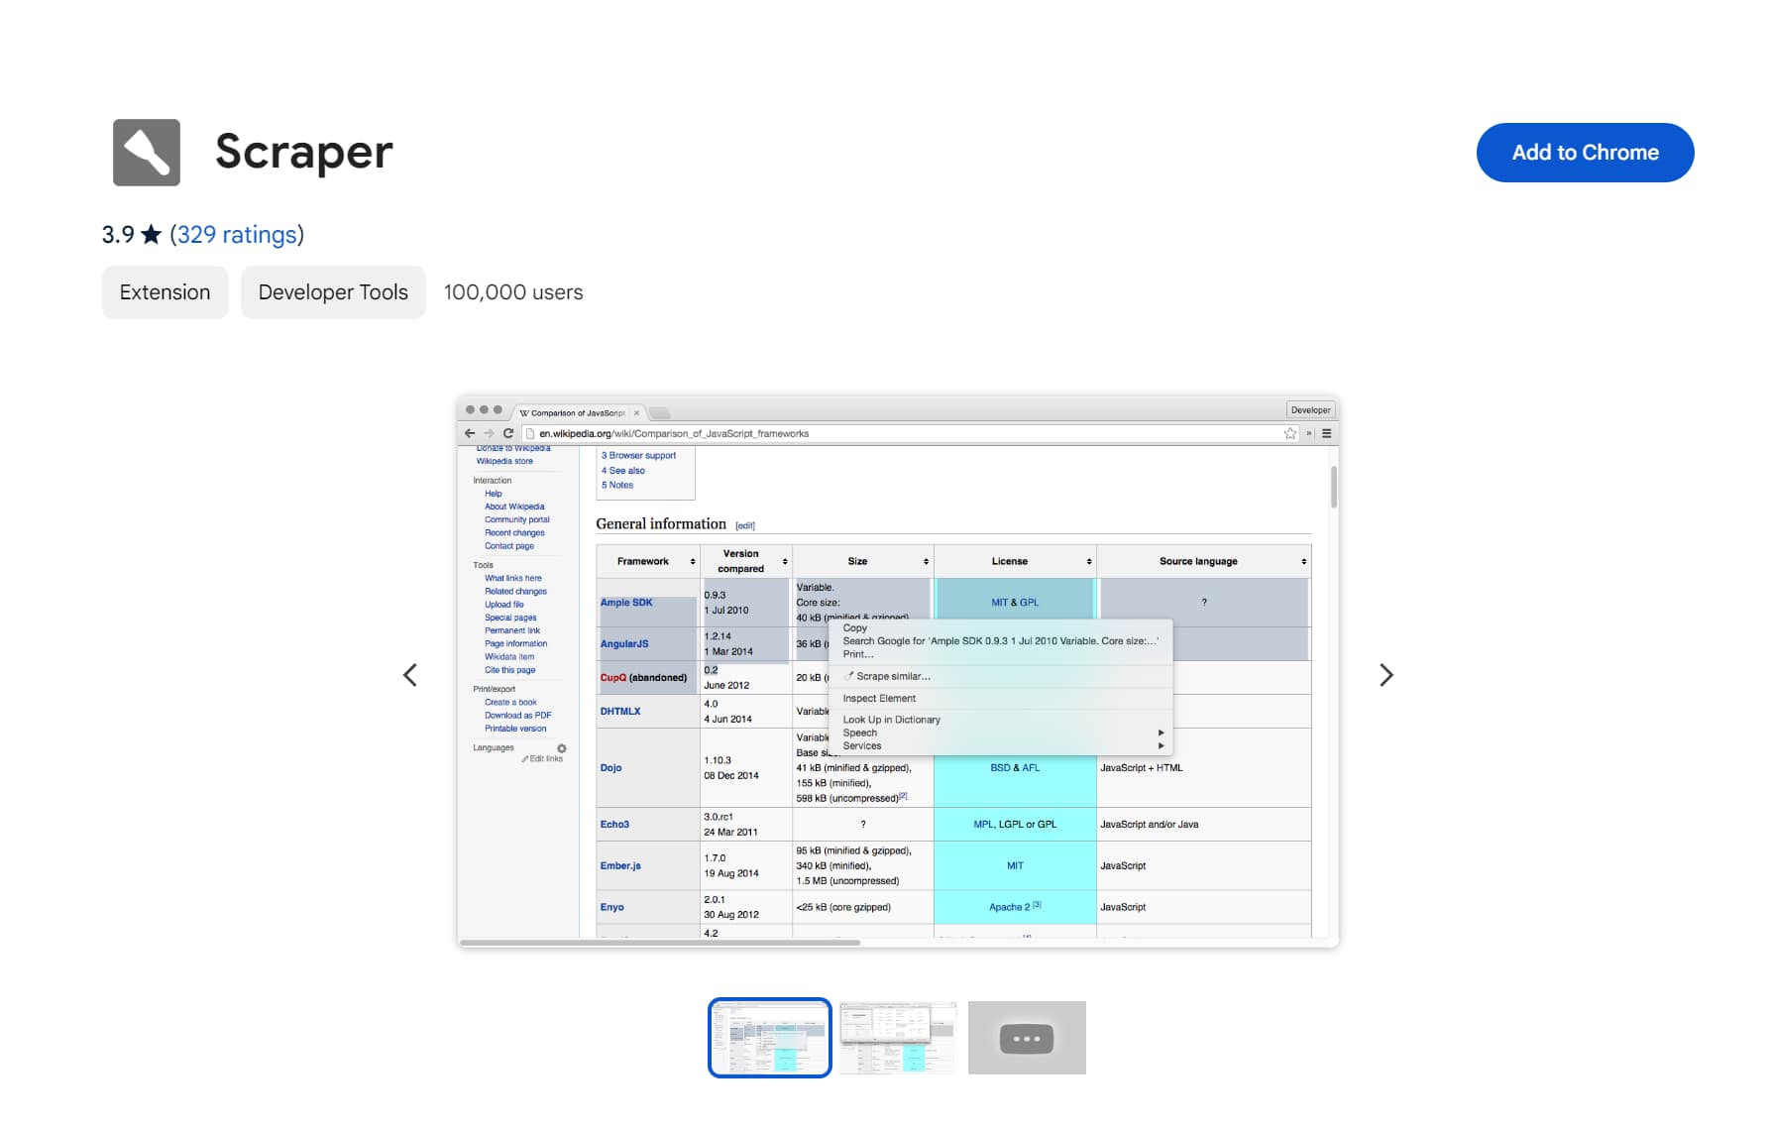
Task: Click the Scraper extension logo icon
Action: [x=146, y=152]
